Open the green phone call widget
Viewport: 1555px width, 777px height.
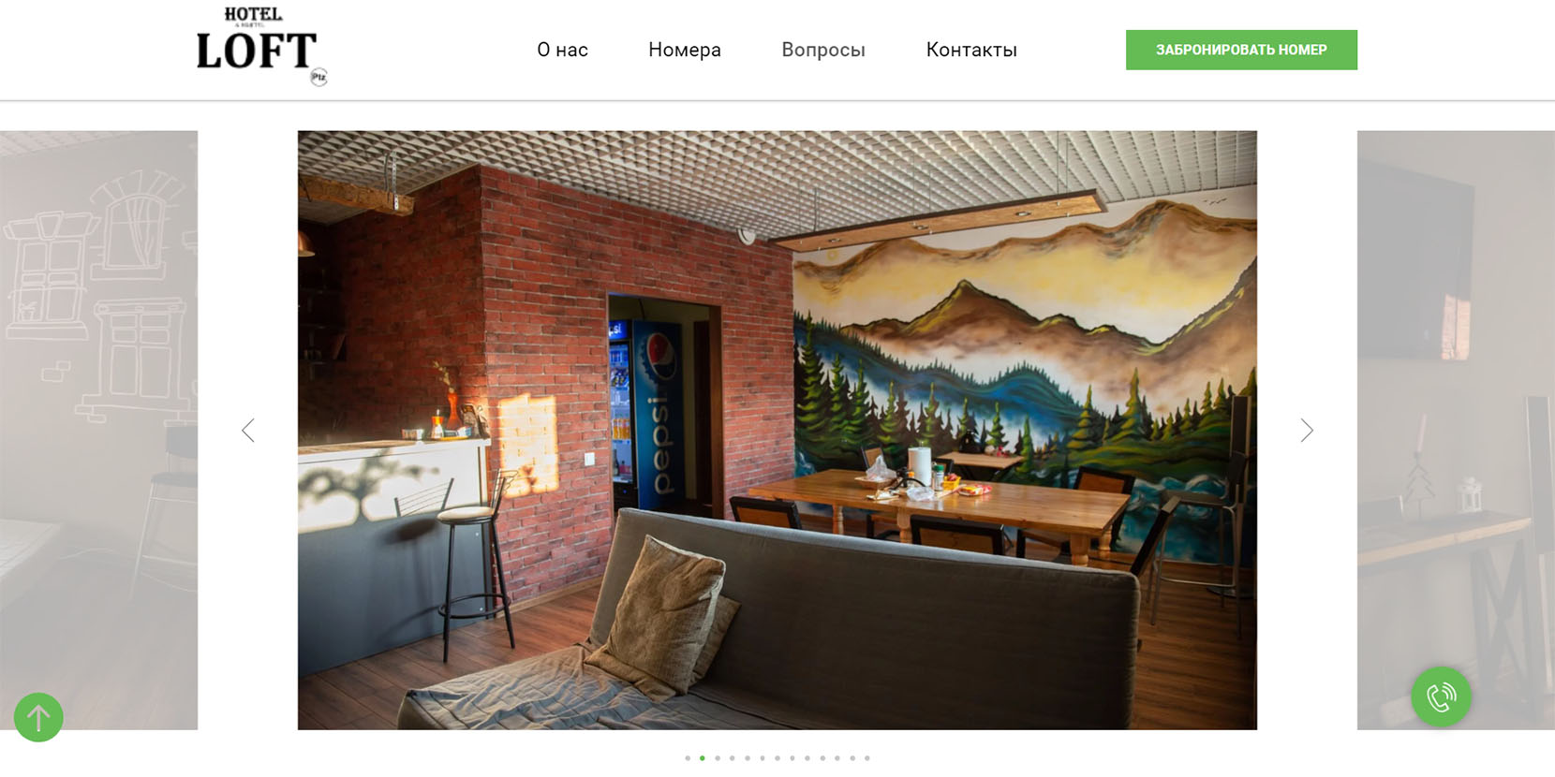point(1441,696)
